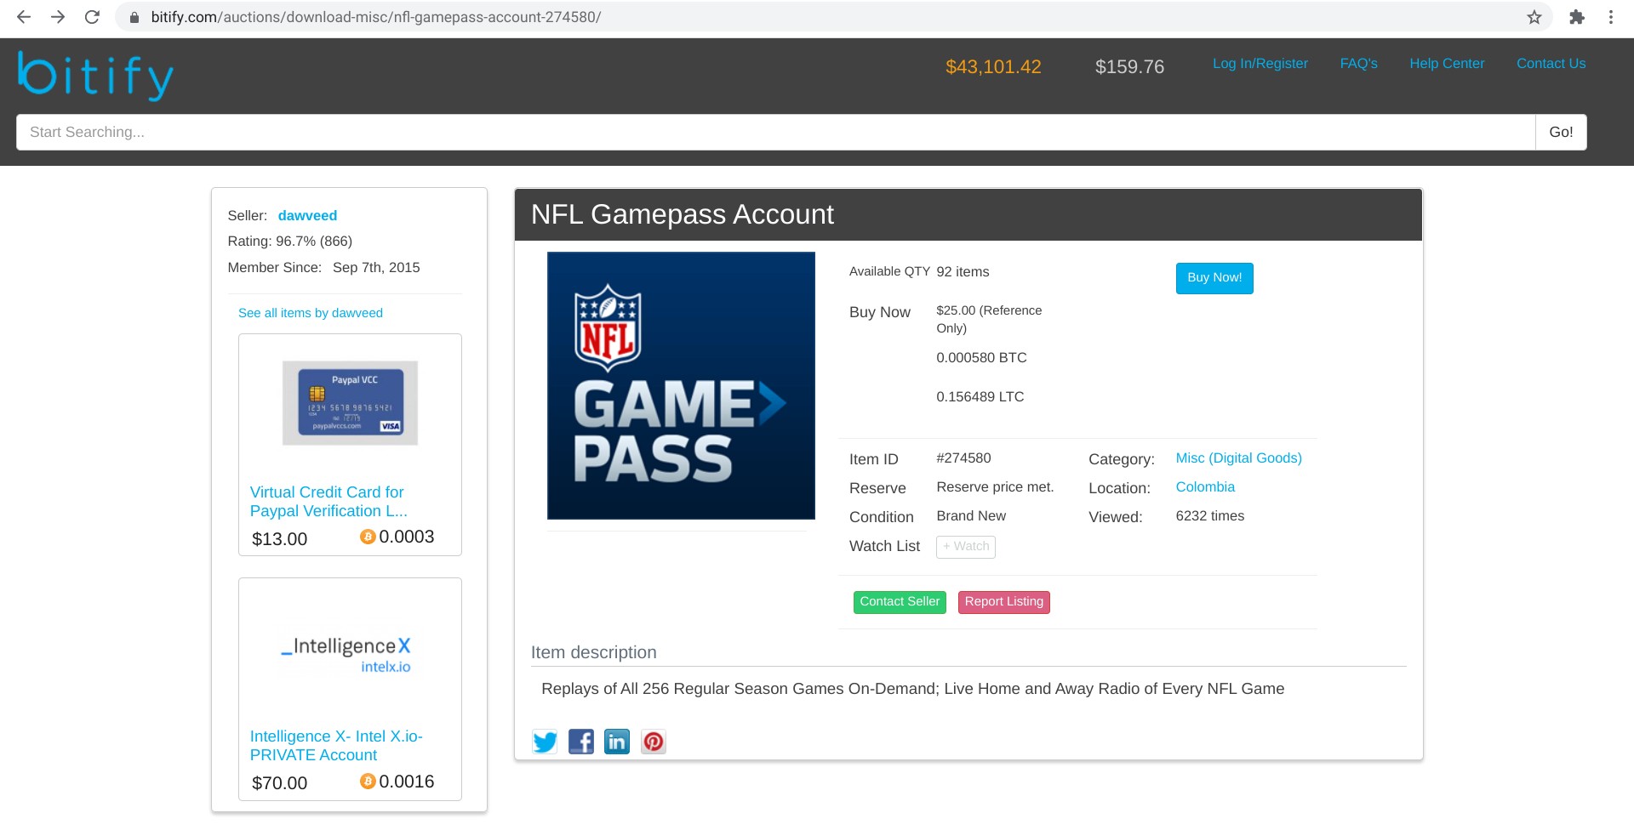Screen dimensions: 1634x830
Task: Open Misc (Digital Goods) category
Action: point(1239,458)
